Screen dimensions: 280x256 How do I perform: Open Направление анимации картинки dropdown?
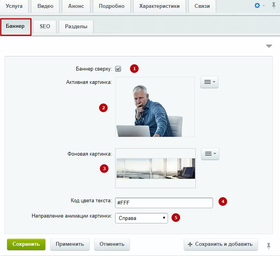pos(141,218)
